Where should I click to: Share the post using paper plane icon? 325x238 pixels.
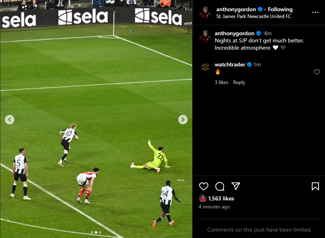(236, 186)
